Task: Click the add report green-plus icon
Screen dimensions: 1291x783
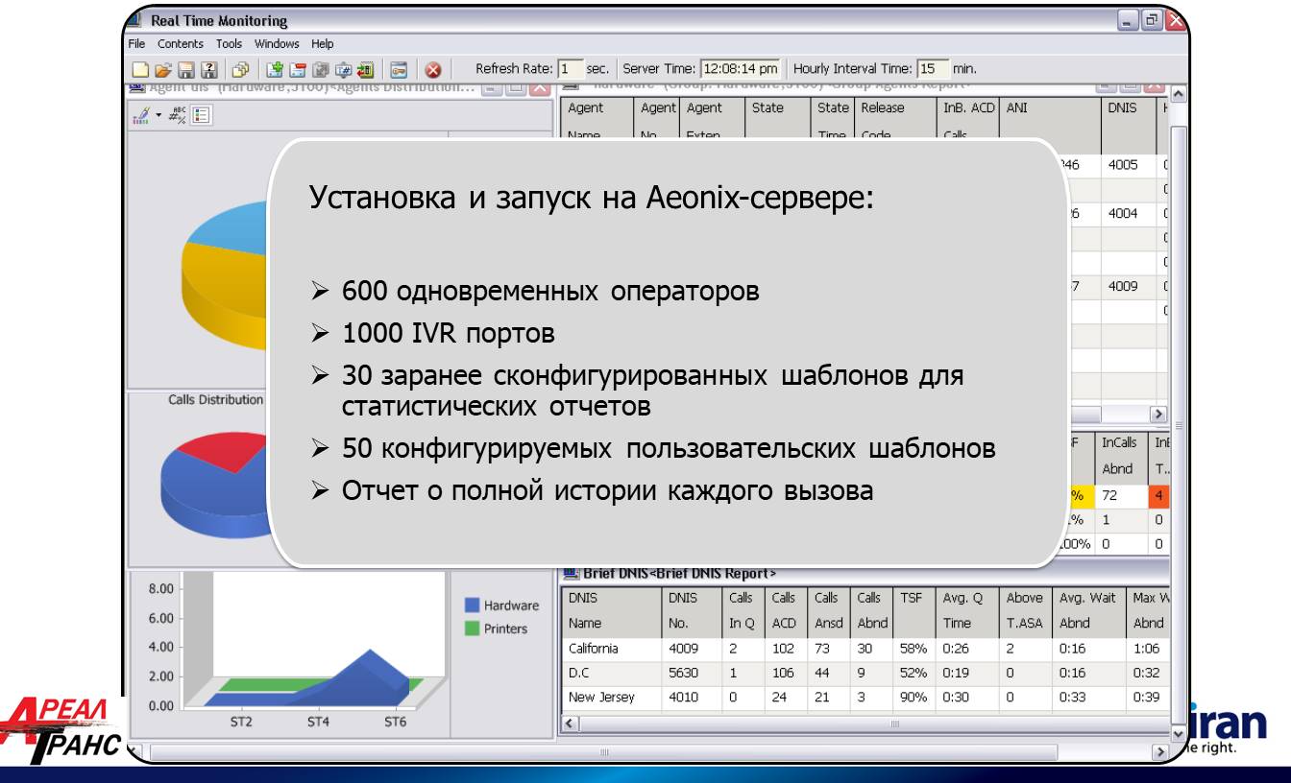Action: [x=276, y=69]
